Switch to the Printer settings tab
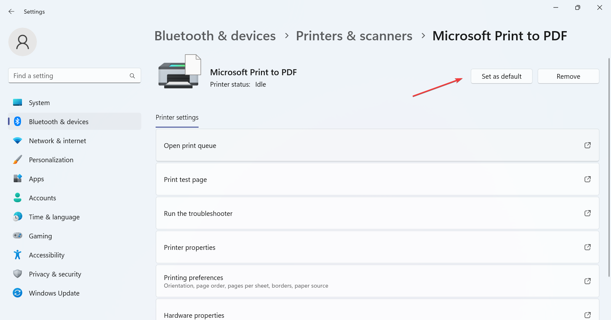The width and height of the screenshot is (611, 320). (177, 117)
